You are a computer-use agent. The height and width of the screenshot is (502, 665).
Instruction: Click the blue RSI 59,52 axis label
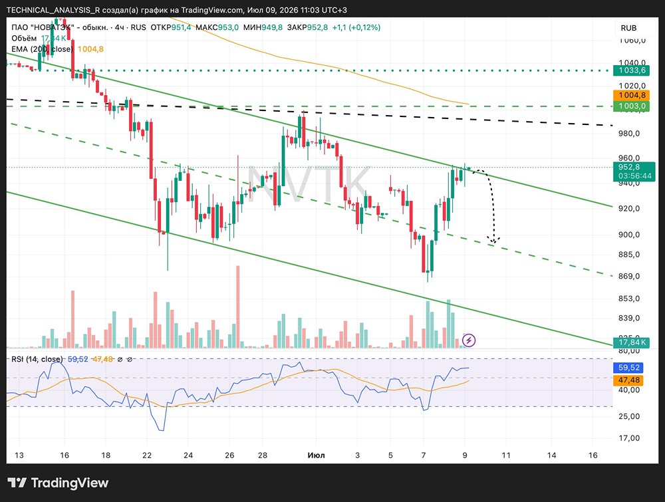(628, 368)
